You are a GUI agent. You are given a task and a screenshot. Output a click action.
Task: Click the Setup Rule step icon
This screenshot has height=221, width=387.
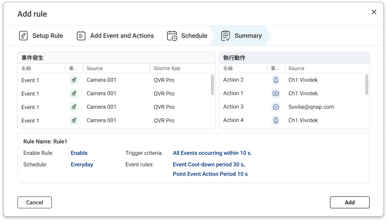point(23,36)
